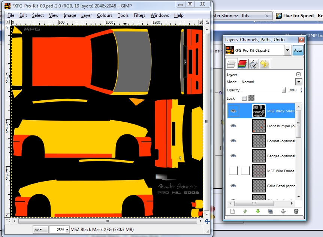Click the layers list horizontal scrollbar
Image resolution: width=323 pixels, height=237 pixels.
point(254,203)
